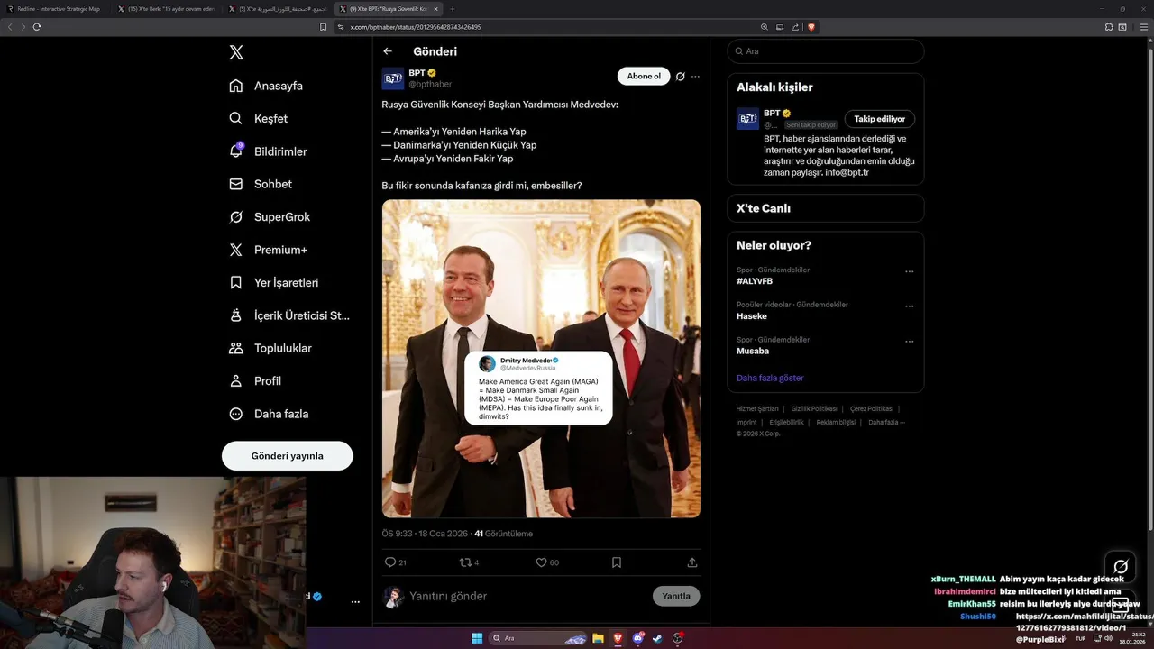Open the Çerez Politikası footer link
The width and height of the screenshot is (1154, 649).
[x=872, y=408]
